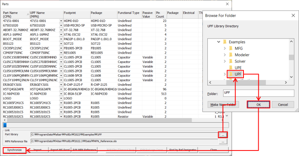Expand the Solver folder chevron

tap(225, 61)
